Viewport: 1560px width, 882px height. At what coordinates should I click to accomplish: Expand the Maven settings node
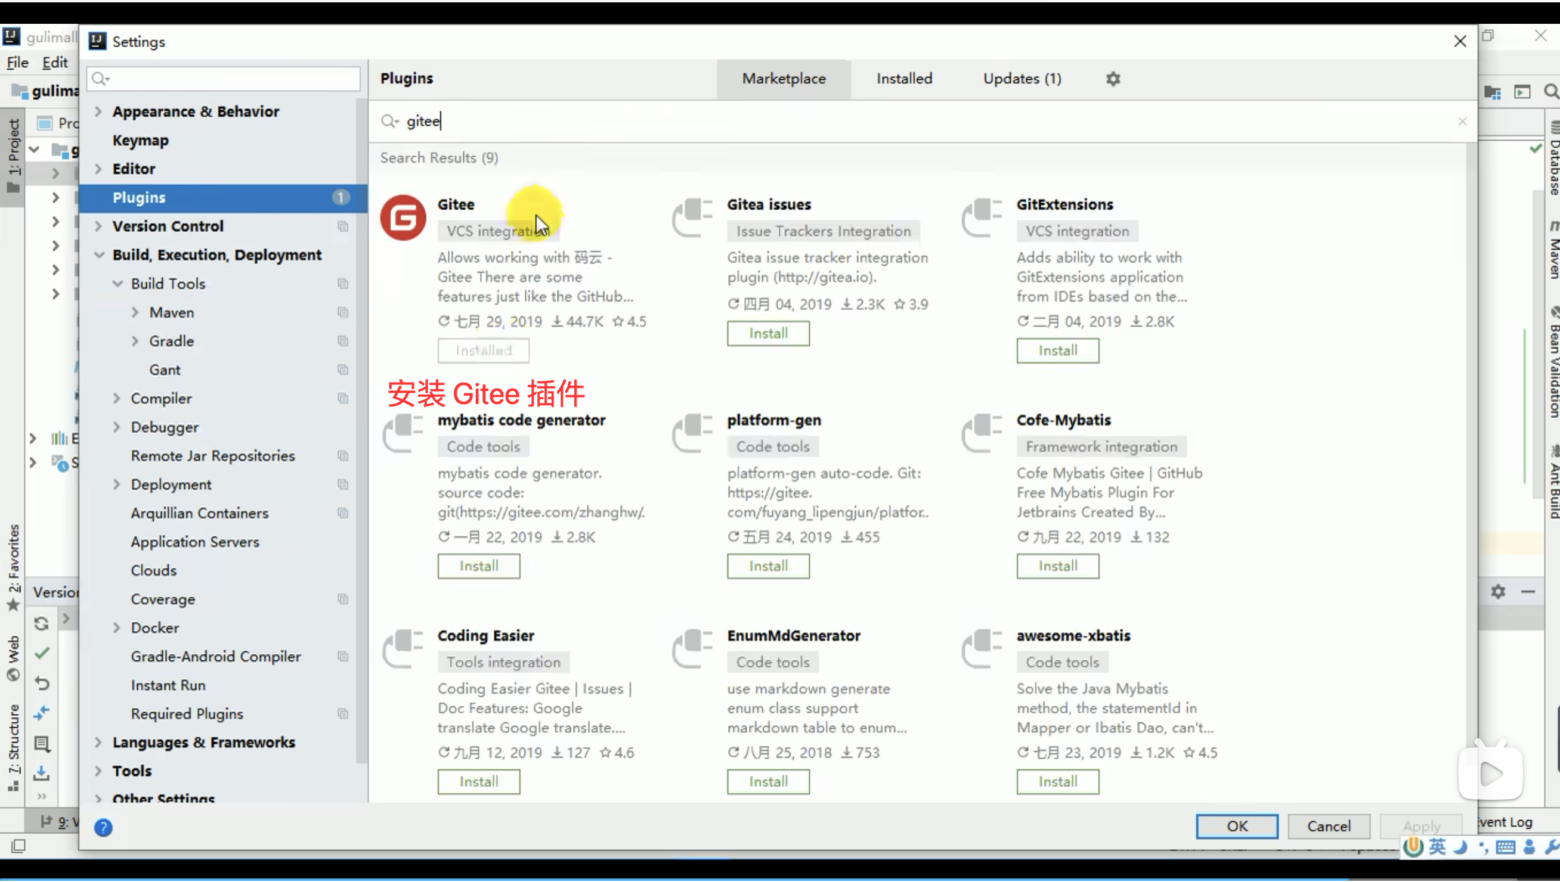pyautogui.click(x=135, y=313)
